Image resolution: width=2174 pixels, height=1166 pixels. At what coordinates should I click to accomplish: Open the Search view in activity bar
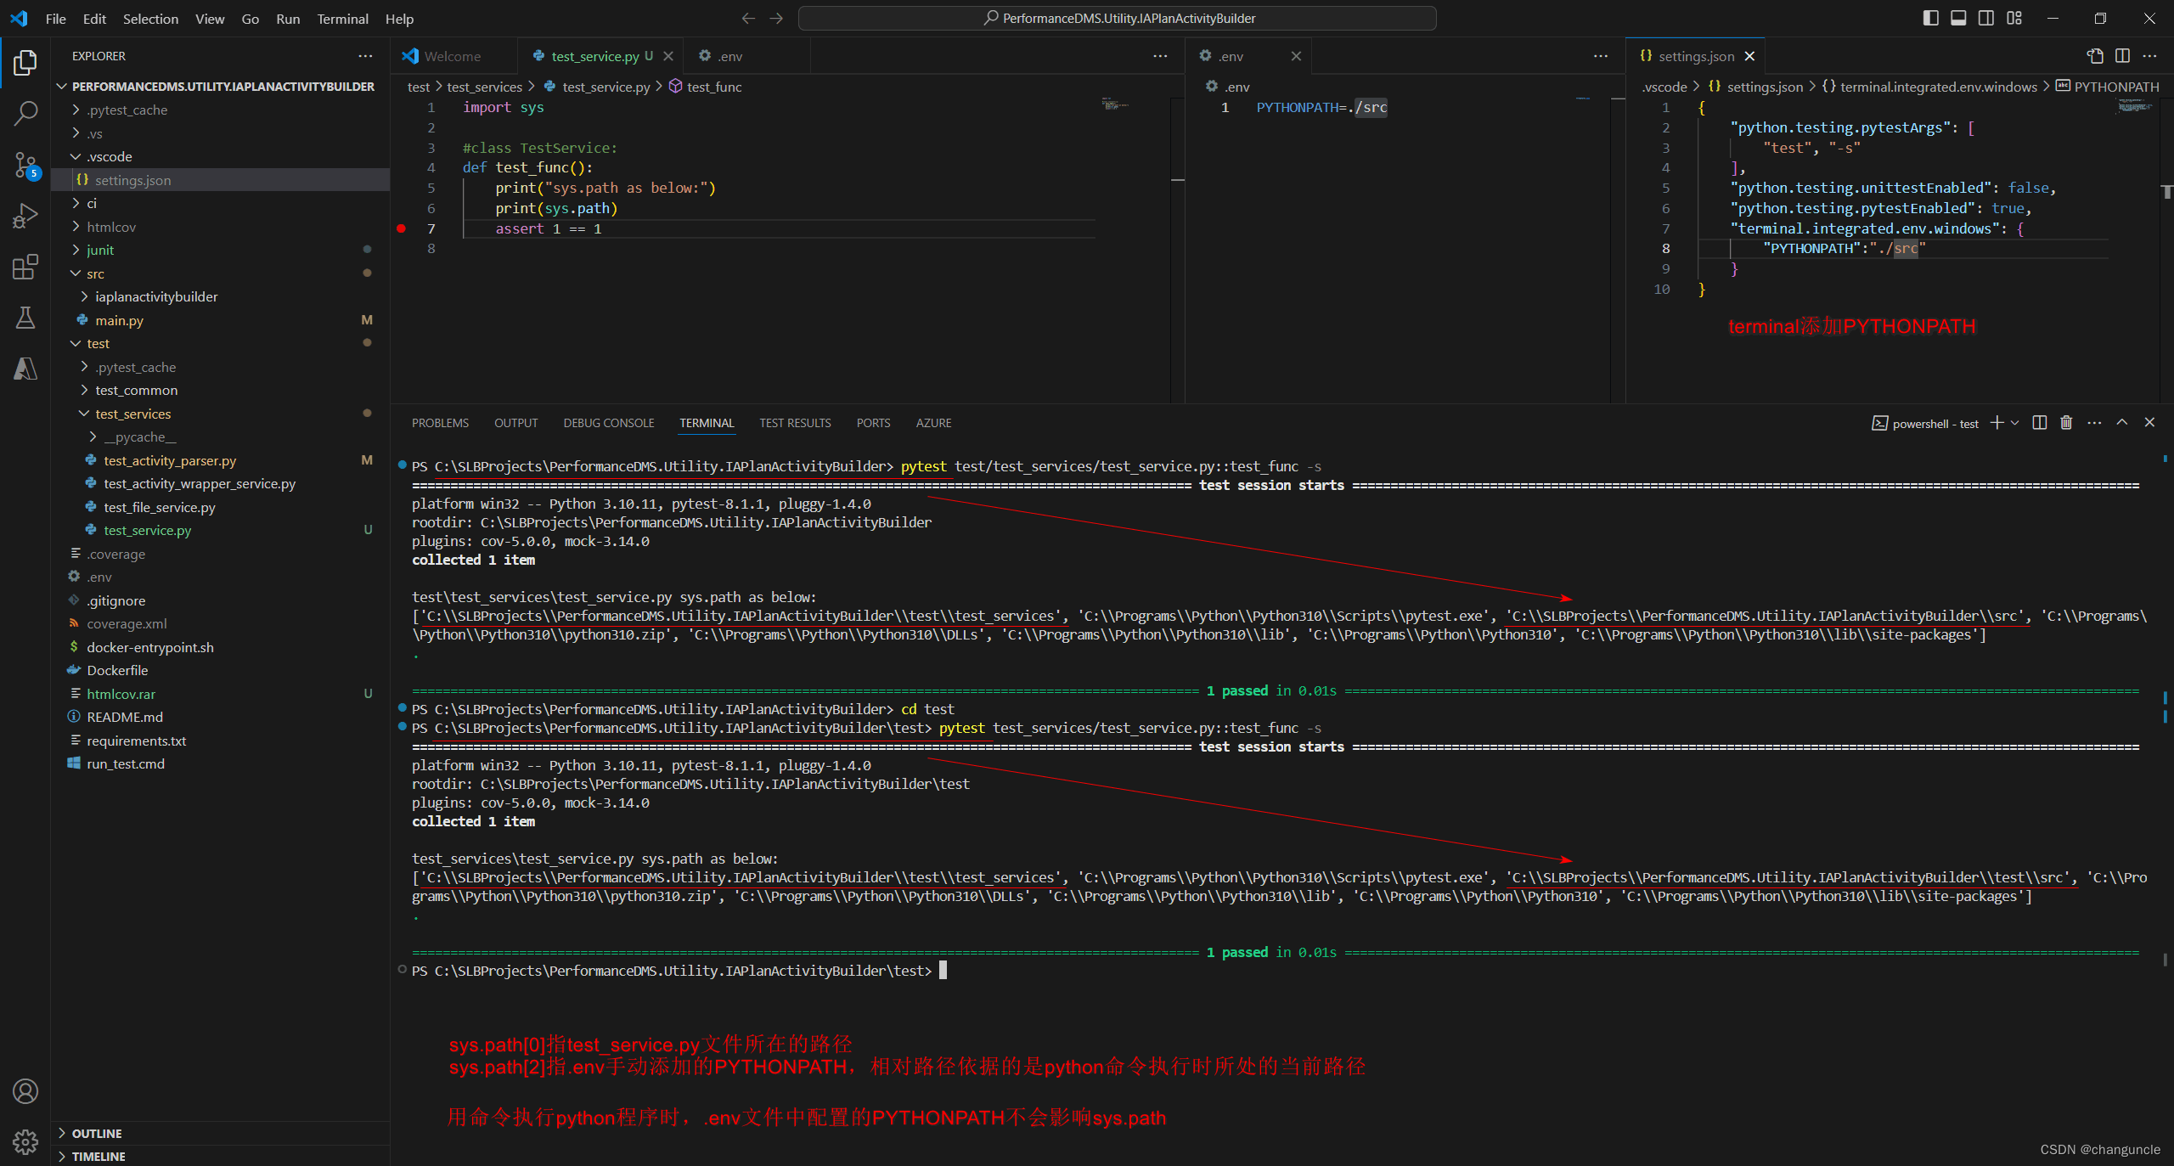pos(25,113)
